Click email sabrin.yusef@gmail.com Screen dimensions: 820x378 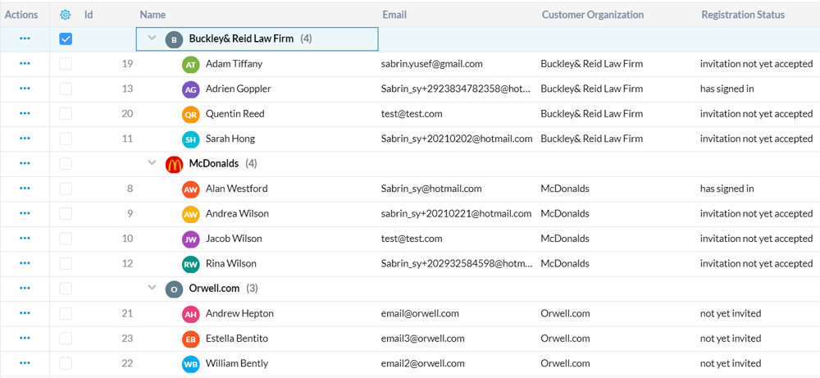tap(431, 64)
